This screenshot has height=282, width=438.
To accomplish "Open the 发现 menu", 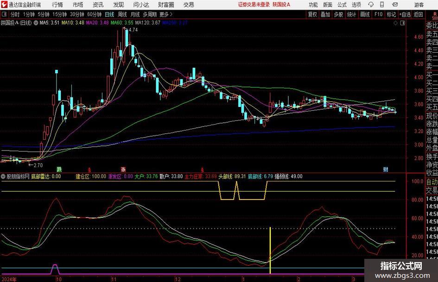I will (119, 5).
